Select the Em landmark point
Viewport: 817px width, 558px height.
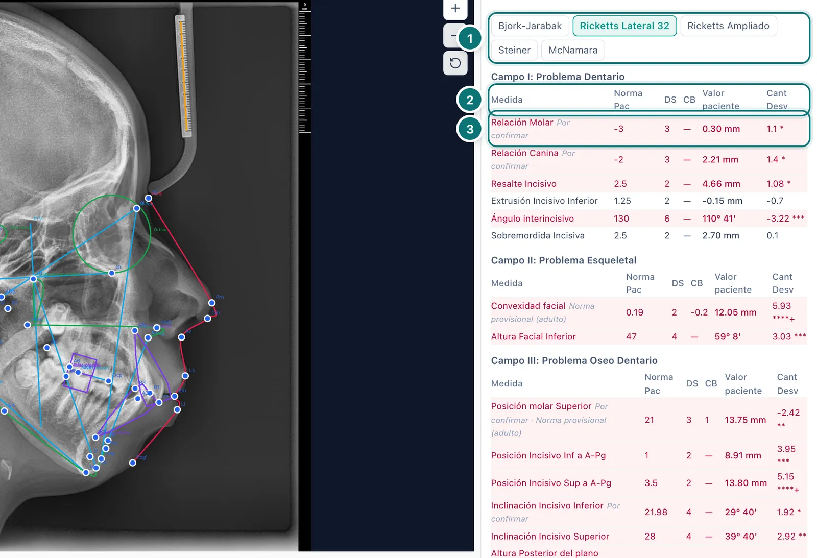(x=175, y=396)
